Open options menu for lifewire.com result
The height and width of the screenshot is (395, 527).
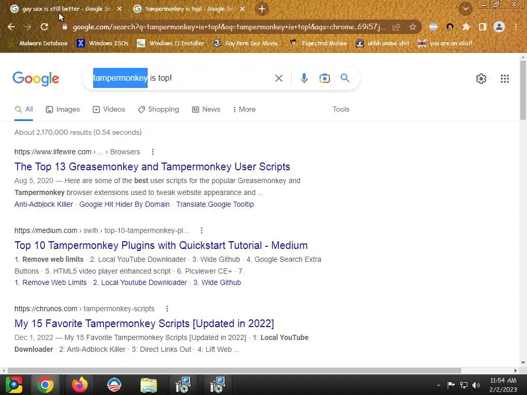[x=152, y=152]
